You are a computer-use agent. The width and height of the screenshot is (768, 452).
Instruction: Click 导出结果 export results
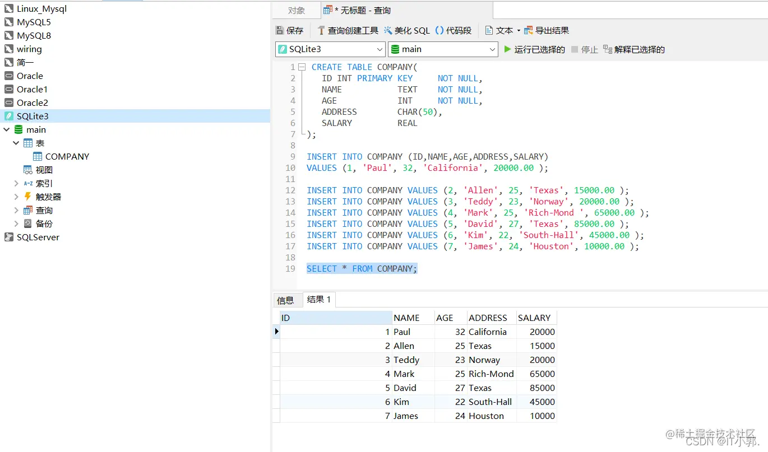pos(547,31)
